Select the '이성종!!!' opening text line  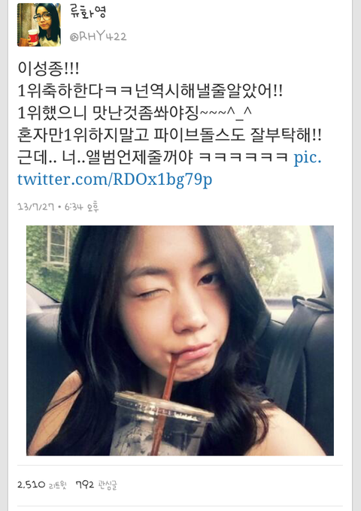(48, 68)
